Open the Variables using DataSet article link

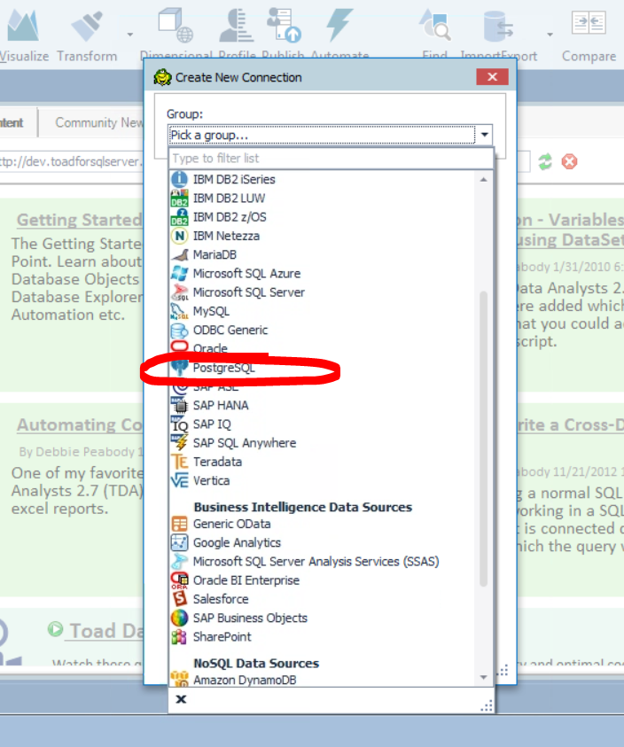(571, 230)
